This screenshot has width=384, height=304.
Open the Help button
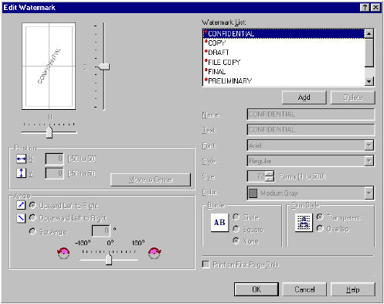point(353,289)
